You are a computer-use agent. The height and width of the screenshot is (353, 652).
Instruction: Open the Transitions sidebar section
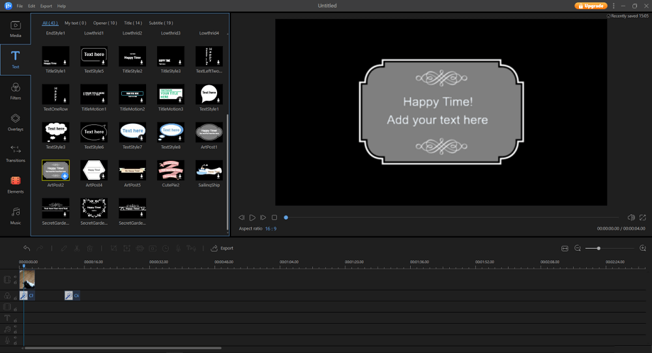16,153
